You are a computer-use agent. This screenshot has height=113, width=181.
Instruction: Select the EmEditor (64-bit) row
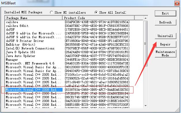click(74, 45)
